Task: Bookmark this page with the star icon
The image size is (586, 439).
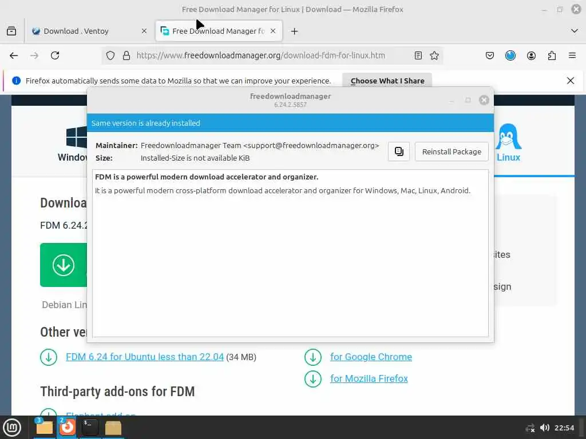Action: 434,55
